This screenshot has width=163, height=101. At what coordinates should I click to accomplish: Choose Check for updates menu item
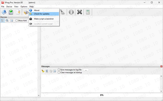click(44, 14)
